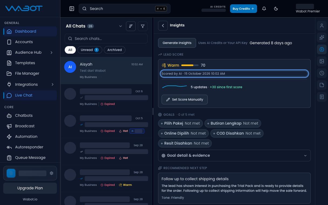Open Autoresponder in the sidebar
328x205 pixels.
(30, 147)
